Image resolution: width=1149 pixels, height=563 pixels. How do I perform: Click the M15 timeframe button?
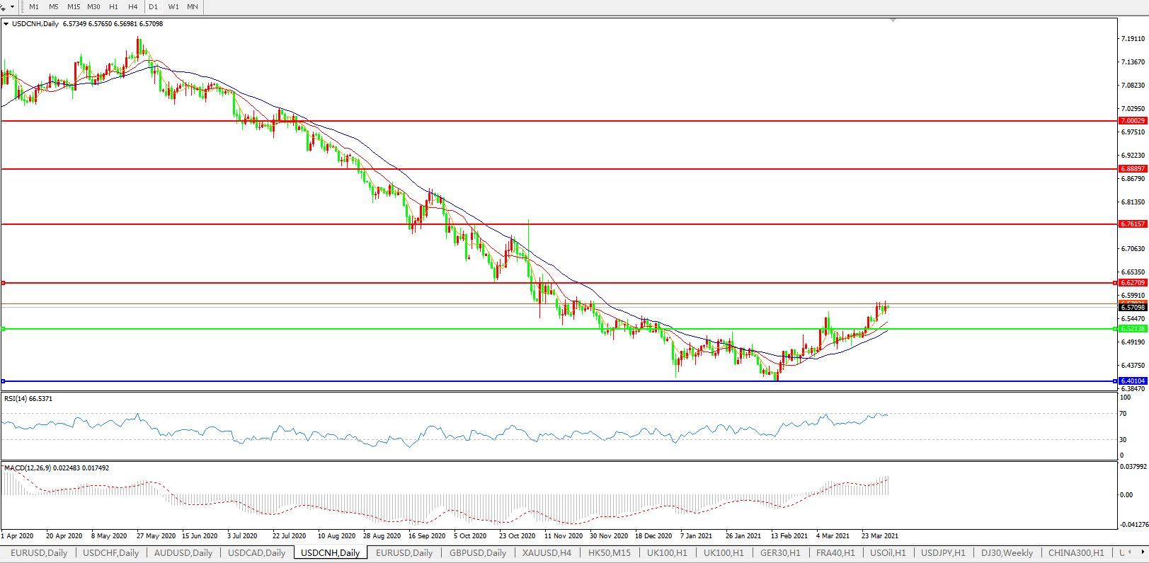74,7
